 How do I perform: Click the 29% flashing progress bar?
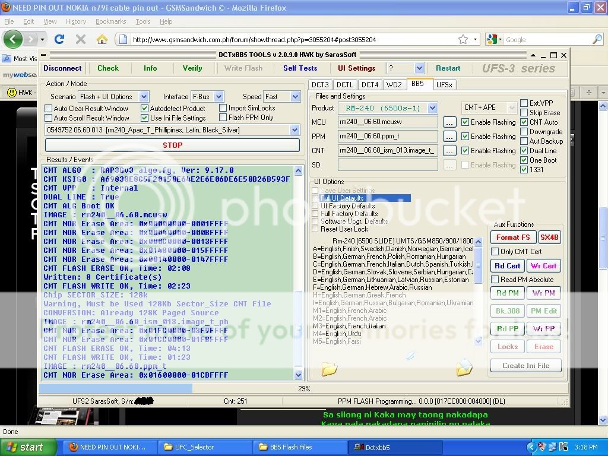(x=303, y=388)
